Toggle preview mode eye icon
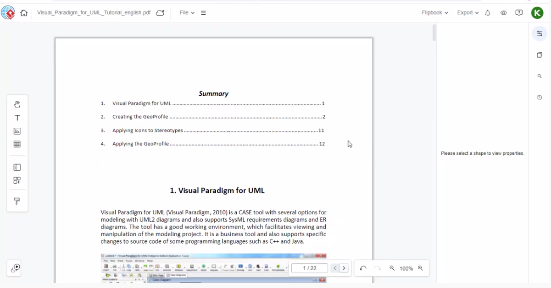Screen dimensions: 551x288 [x=503, y=13]
